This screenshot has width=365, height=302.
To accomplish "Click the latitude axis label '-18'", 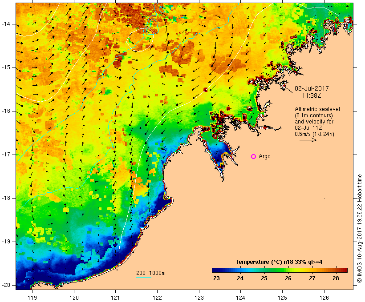I will click(x=6, y=198).
